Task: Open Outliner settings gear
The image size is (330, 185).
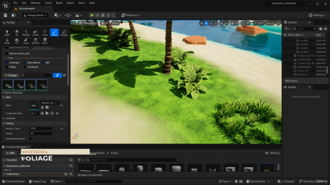Action: tap(325, 29)
